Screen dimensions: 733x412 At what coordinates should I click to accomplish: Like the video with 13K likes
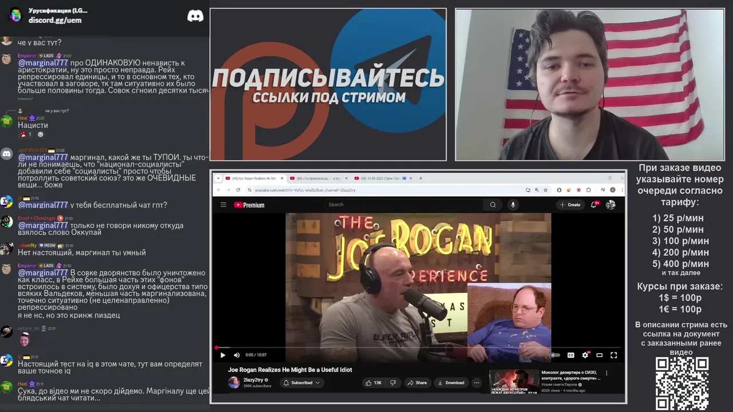(374, 382)
